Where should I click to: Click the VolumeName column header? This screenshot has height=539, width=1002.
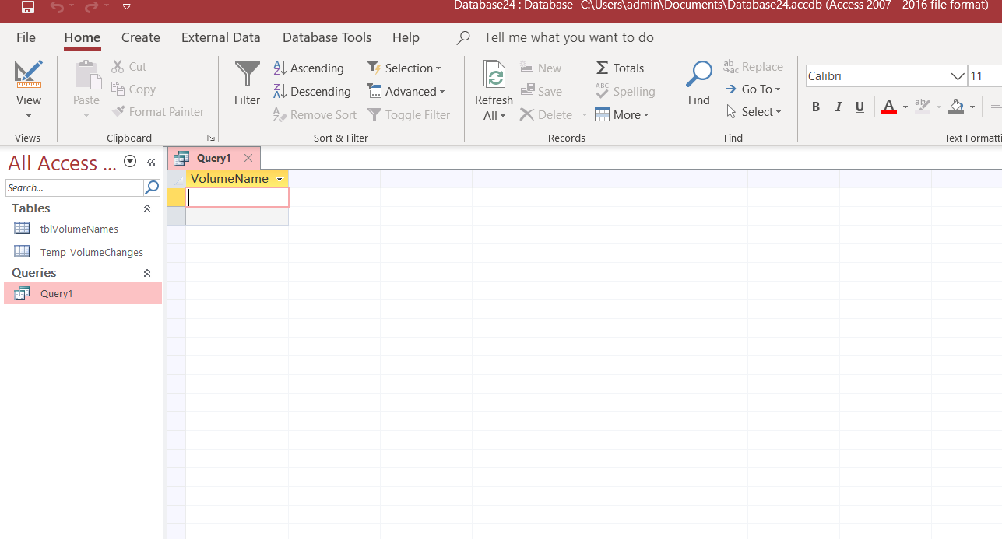230,179
